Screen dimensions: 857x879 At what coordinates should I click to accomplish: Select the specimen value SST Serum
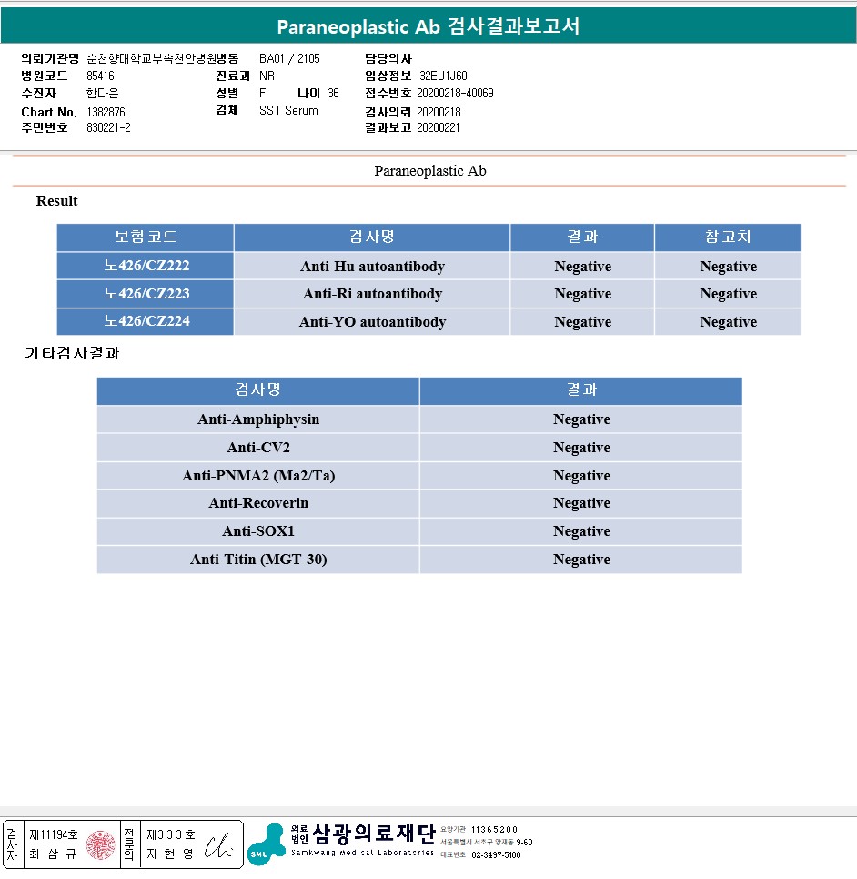click(x=288, y=110)
